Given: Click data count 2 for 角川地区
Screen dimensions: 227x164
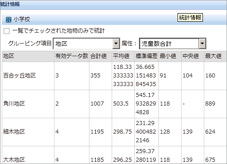Looking at the screenshot, I should click(72, 104).
